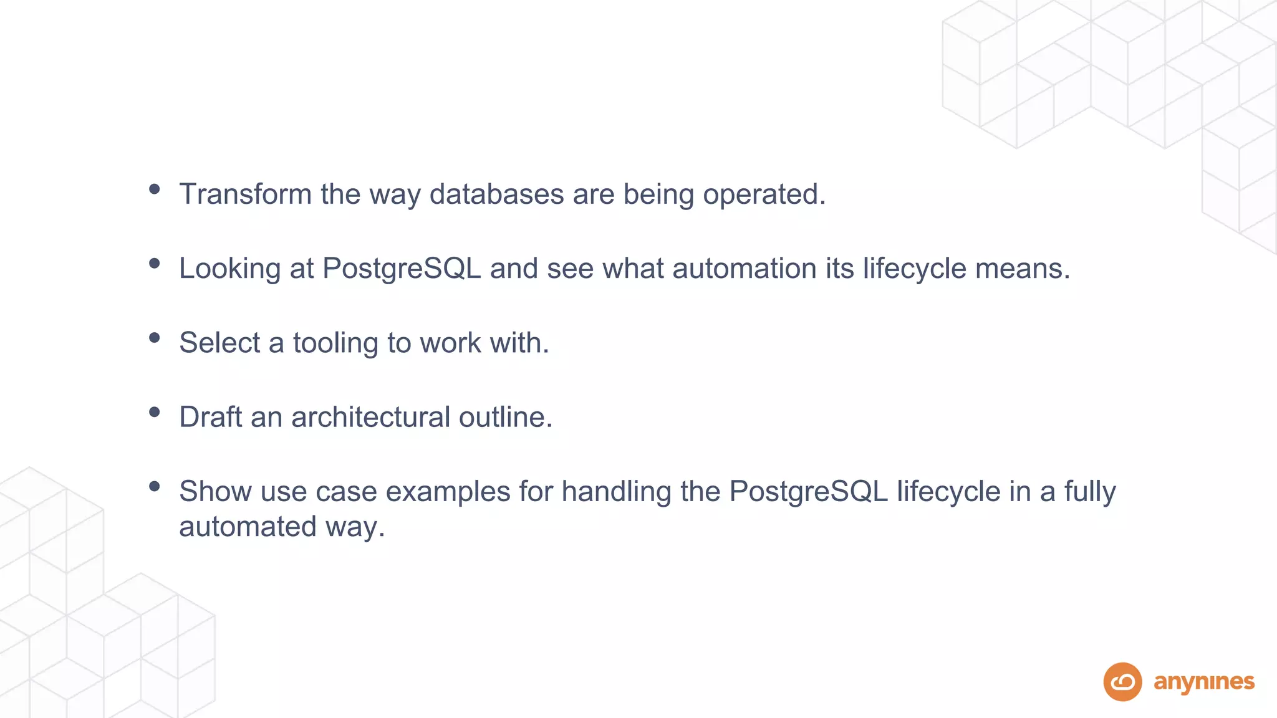Viewport: 1277px width, 718px height.
Task: Click the 'Draft an architectural outline.' line
Action: pyautogui.click(x=366, y=417)
